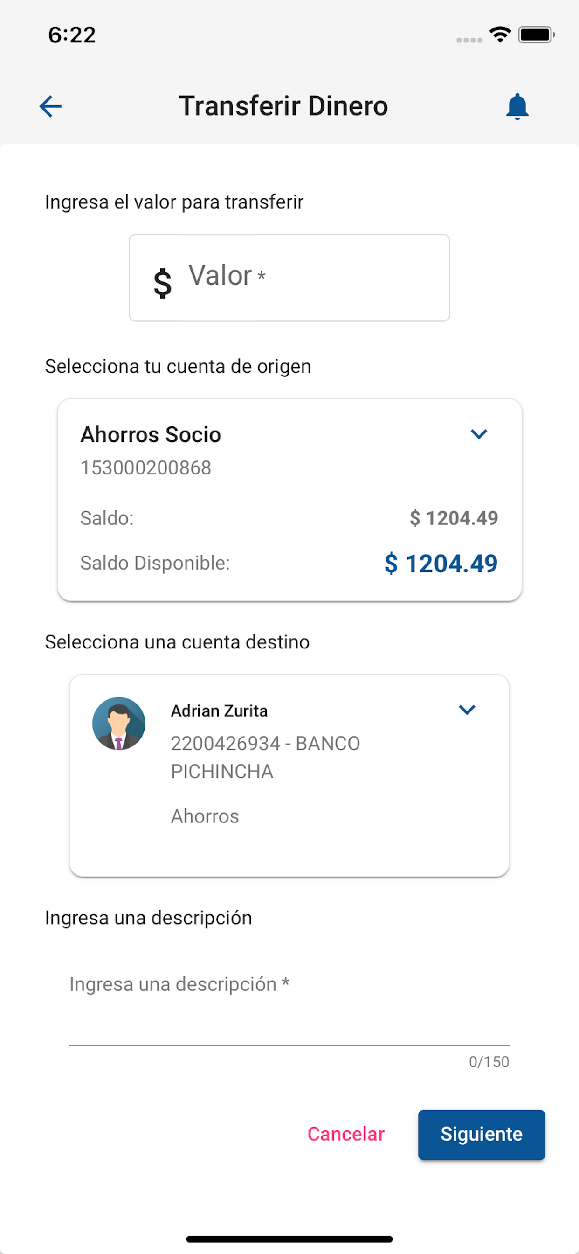
Task: Tap the Saldo Disponible $ 1204.49 amount
Action: (441, 564)
